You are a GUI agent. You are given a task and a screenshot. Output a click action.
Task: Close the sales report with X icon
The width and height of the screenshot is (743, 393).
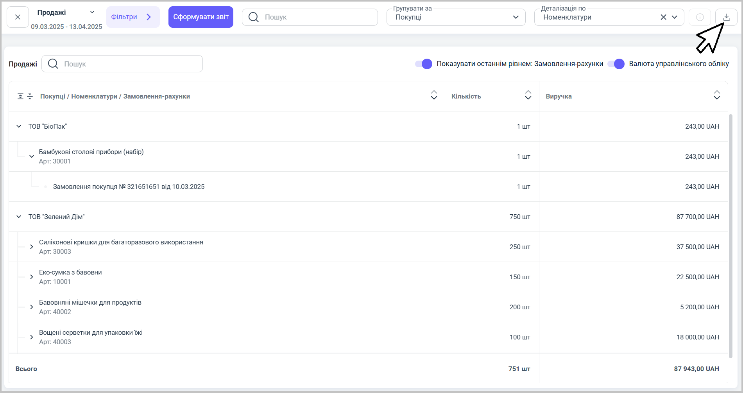coord(18,17)
